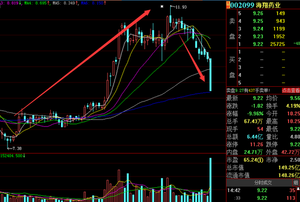The image size is (300, 202).
Task: Click the latest long cyan candlestick
Action: pos(211,75)
